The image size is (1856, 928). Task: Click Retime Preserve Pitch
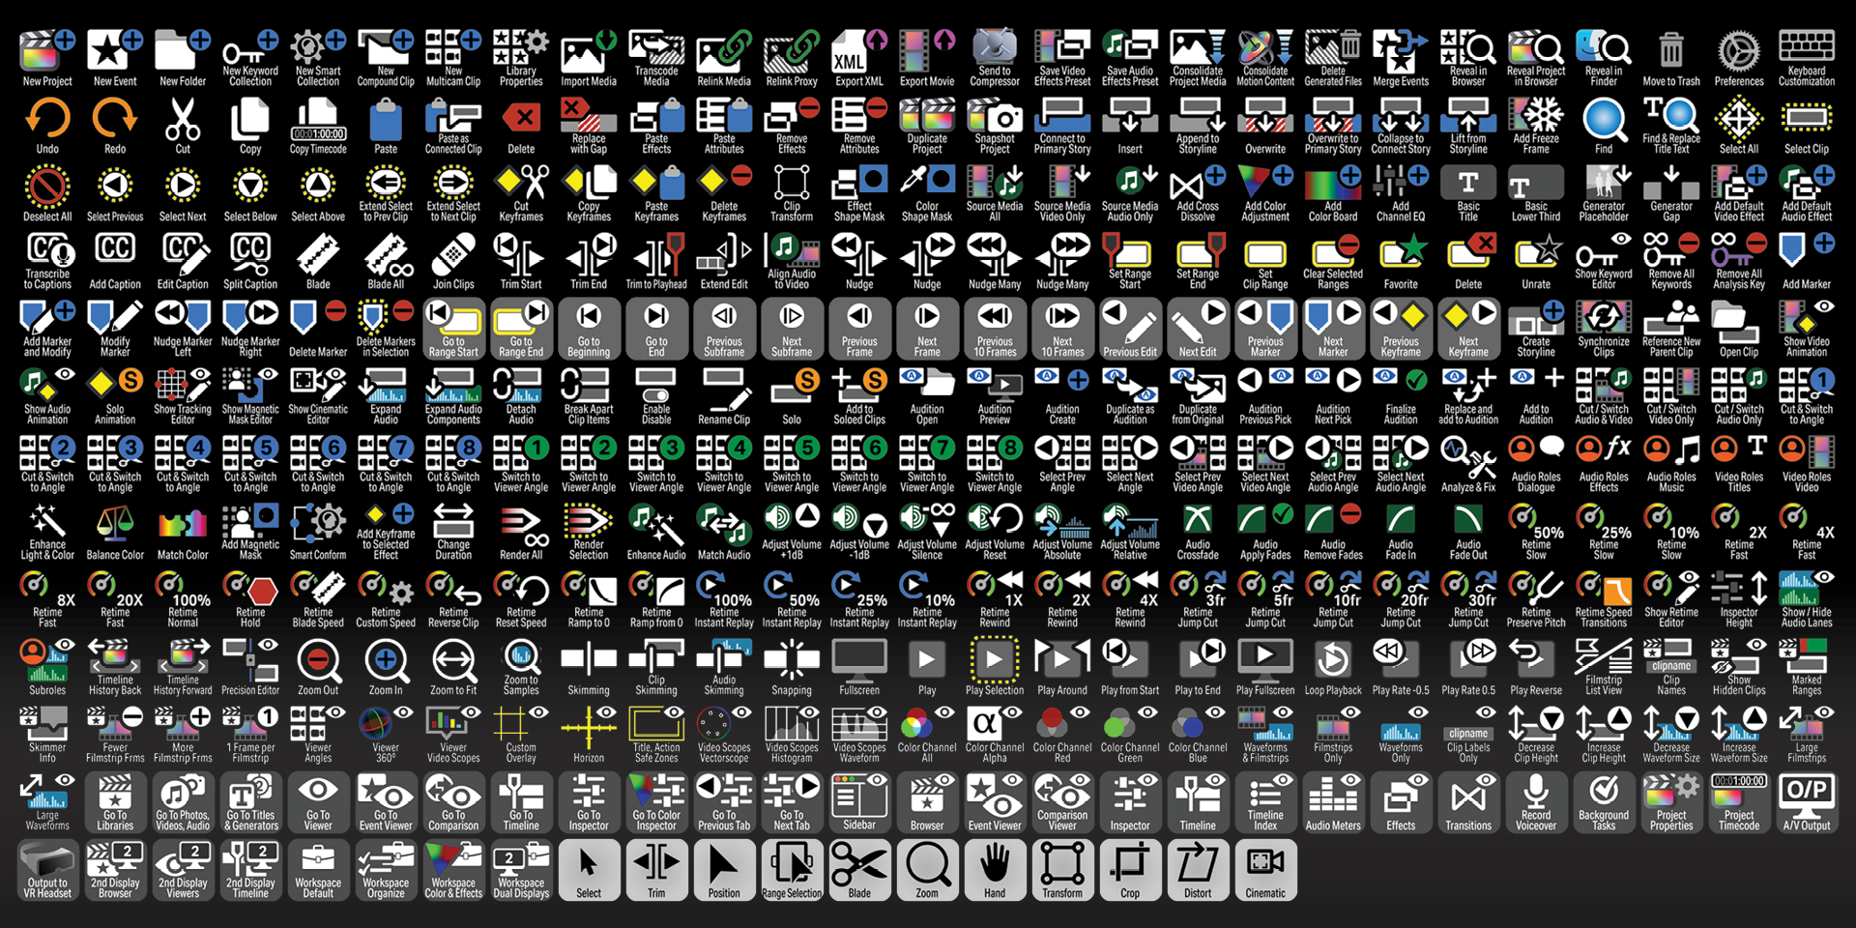tap(1536, 599)
